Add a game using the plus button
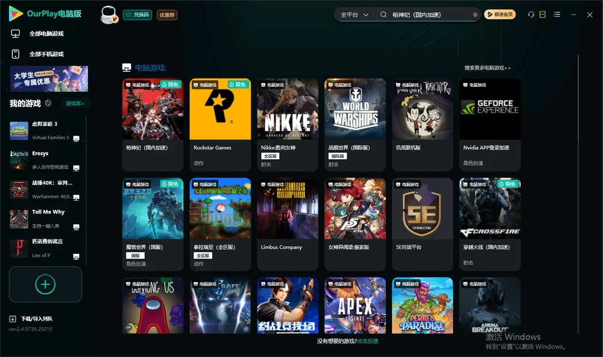This screenshot has width=603, height=357. coord(45,284)
